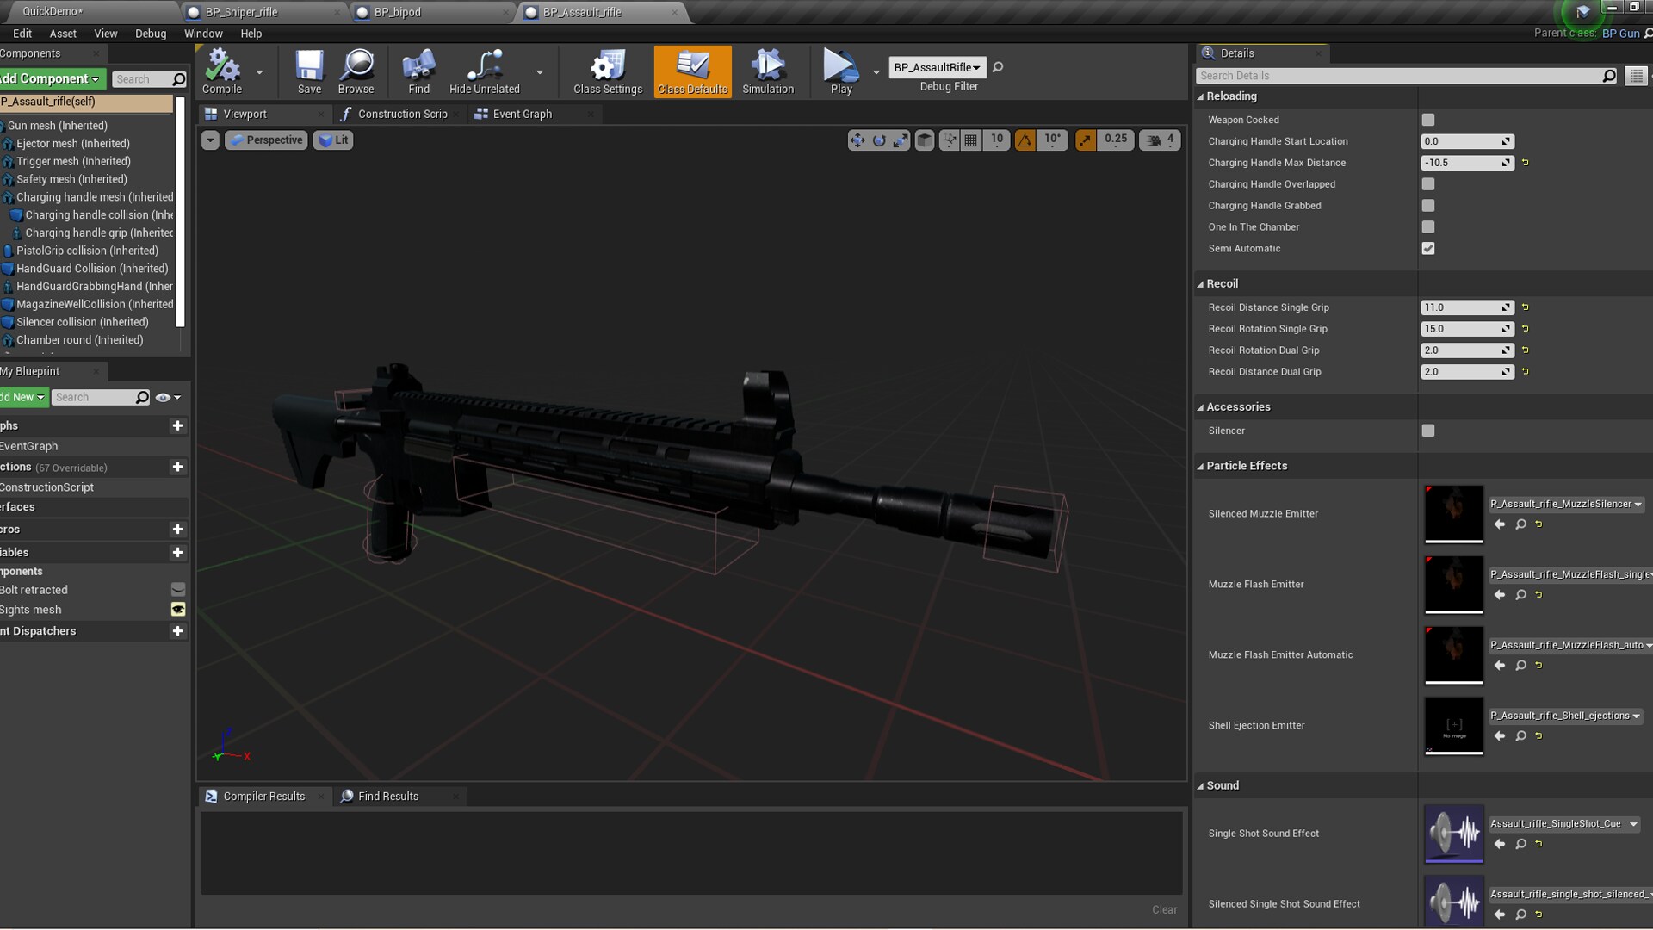The width and height of the screenshot is (1653, 930).
Task: Toggle Sights mesh visibility eye
Action: (178, 610)
